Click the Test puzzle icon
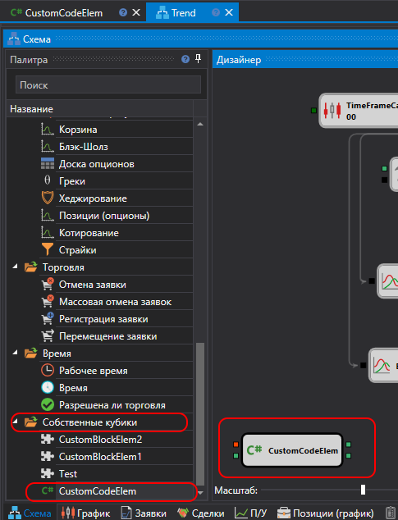Viewport: 398px width, 520px height. (x=48, y=473)
